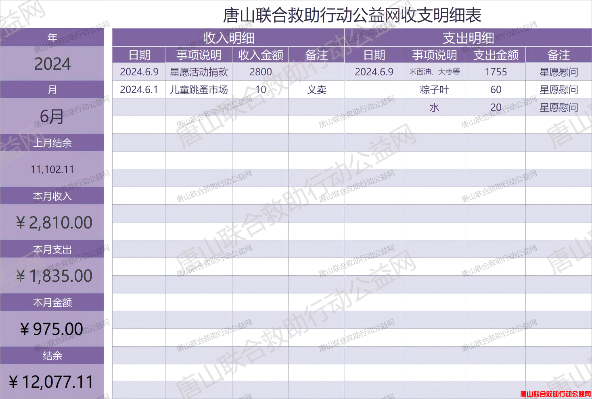The width and height of the screenshot is (592, 399).
Task: Select the 结余 heading
Action: tap(52, 355)
